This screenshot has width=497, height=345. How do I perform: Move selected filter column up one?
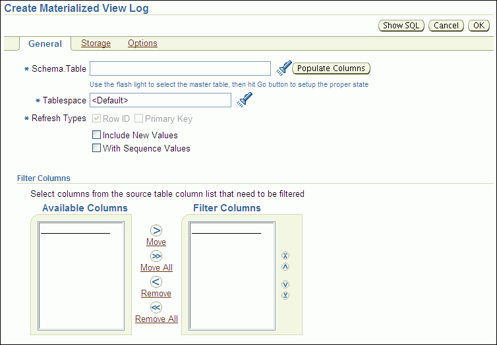click(285, 267)
